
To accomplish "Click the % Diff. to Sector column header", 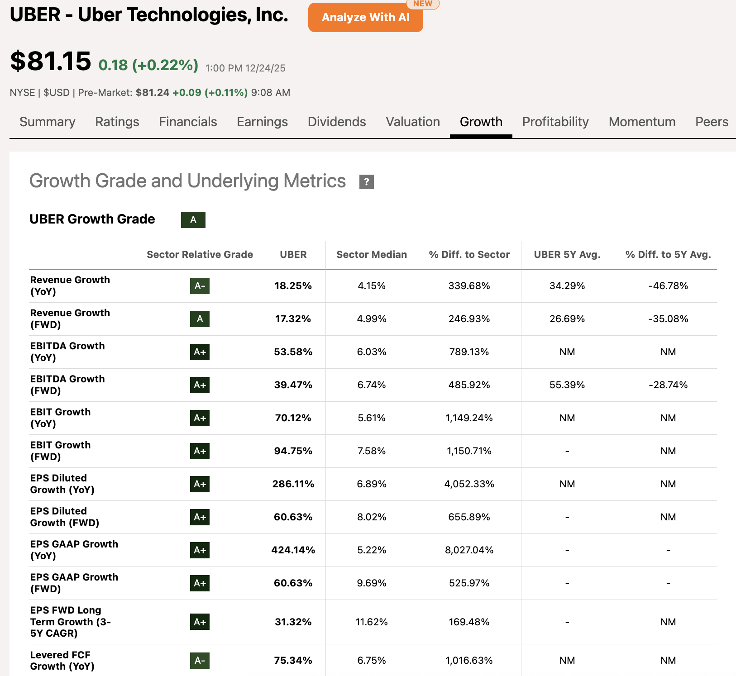I will [x=469, y=255].
